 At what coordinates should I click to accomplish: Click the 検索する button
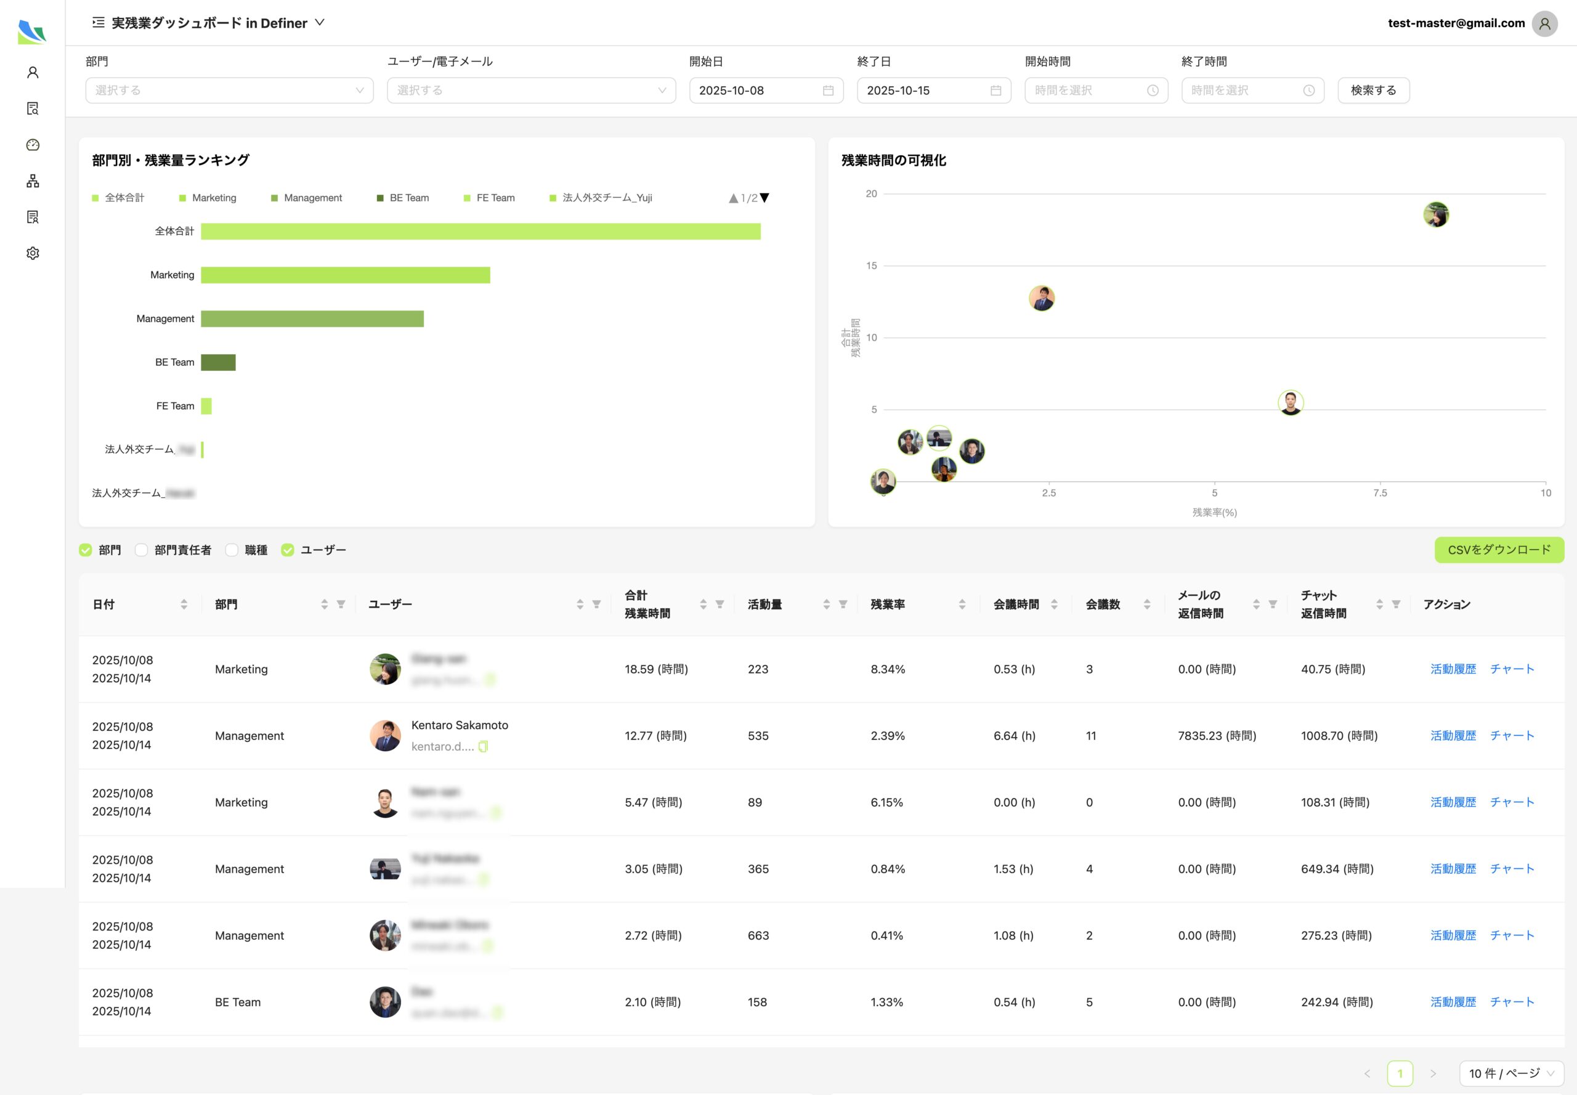click(x=1372, y=91)
